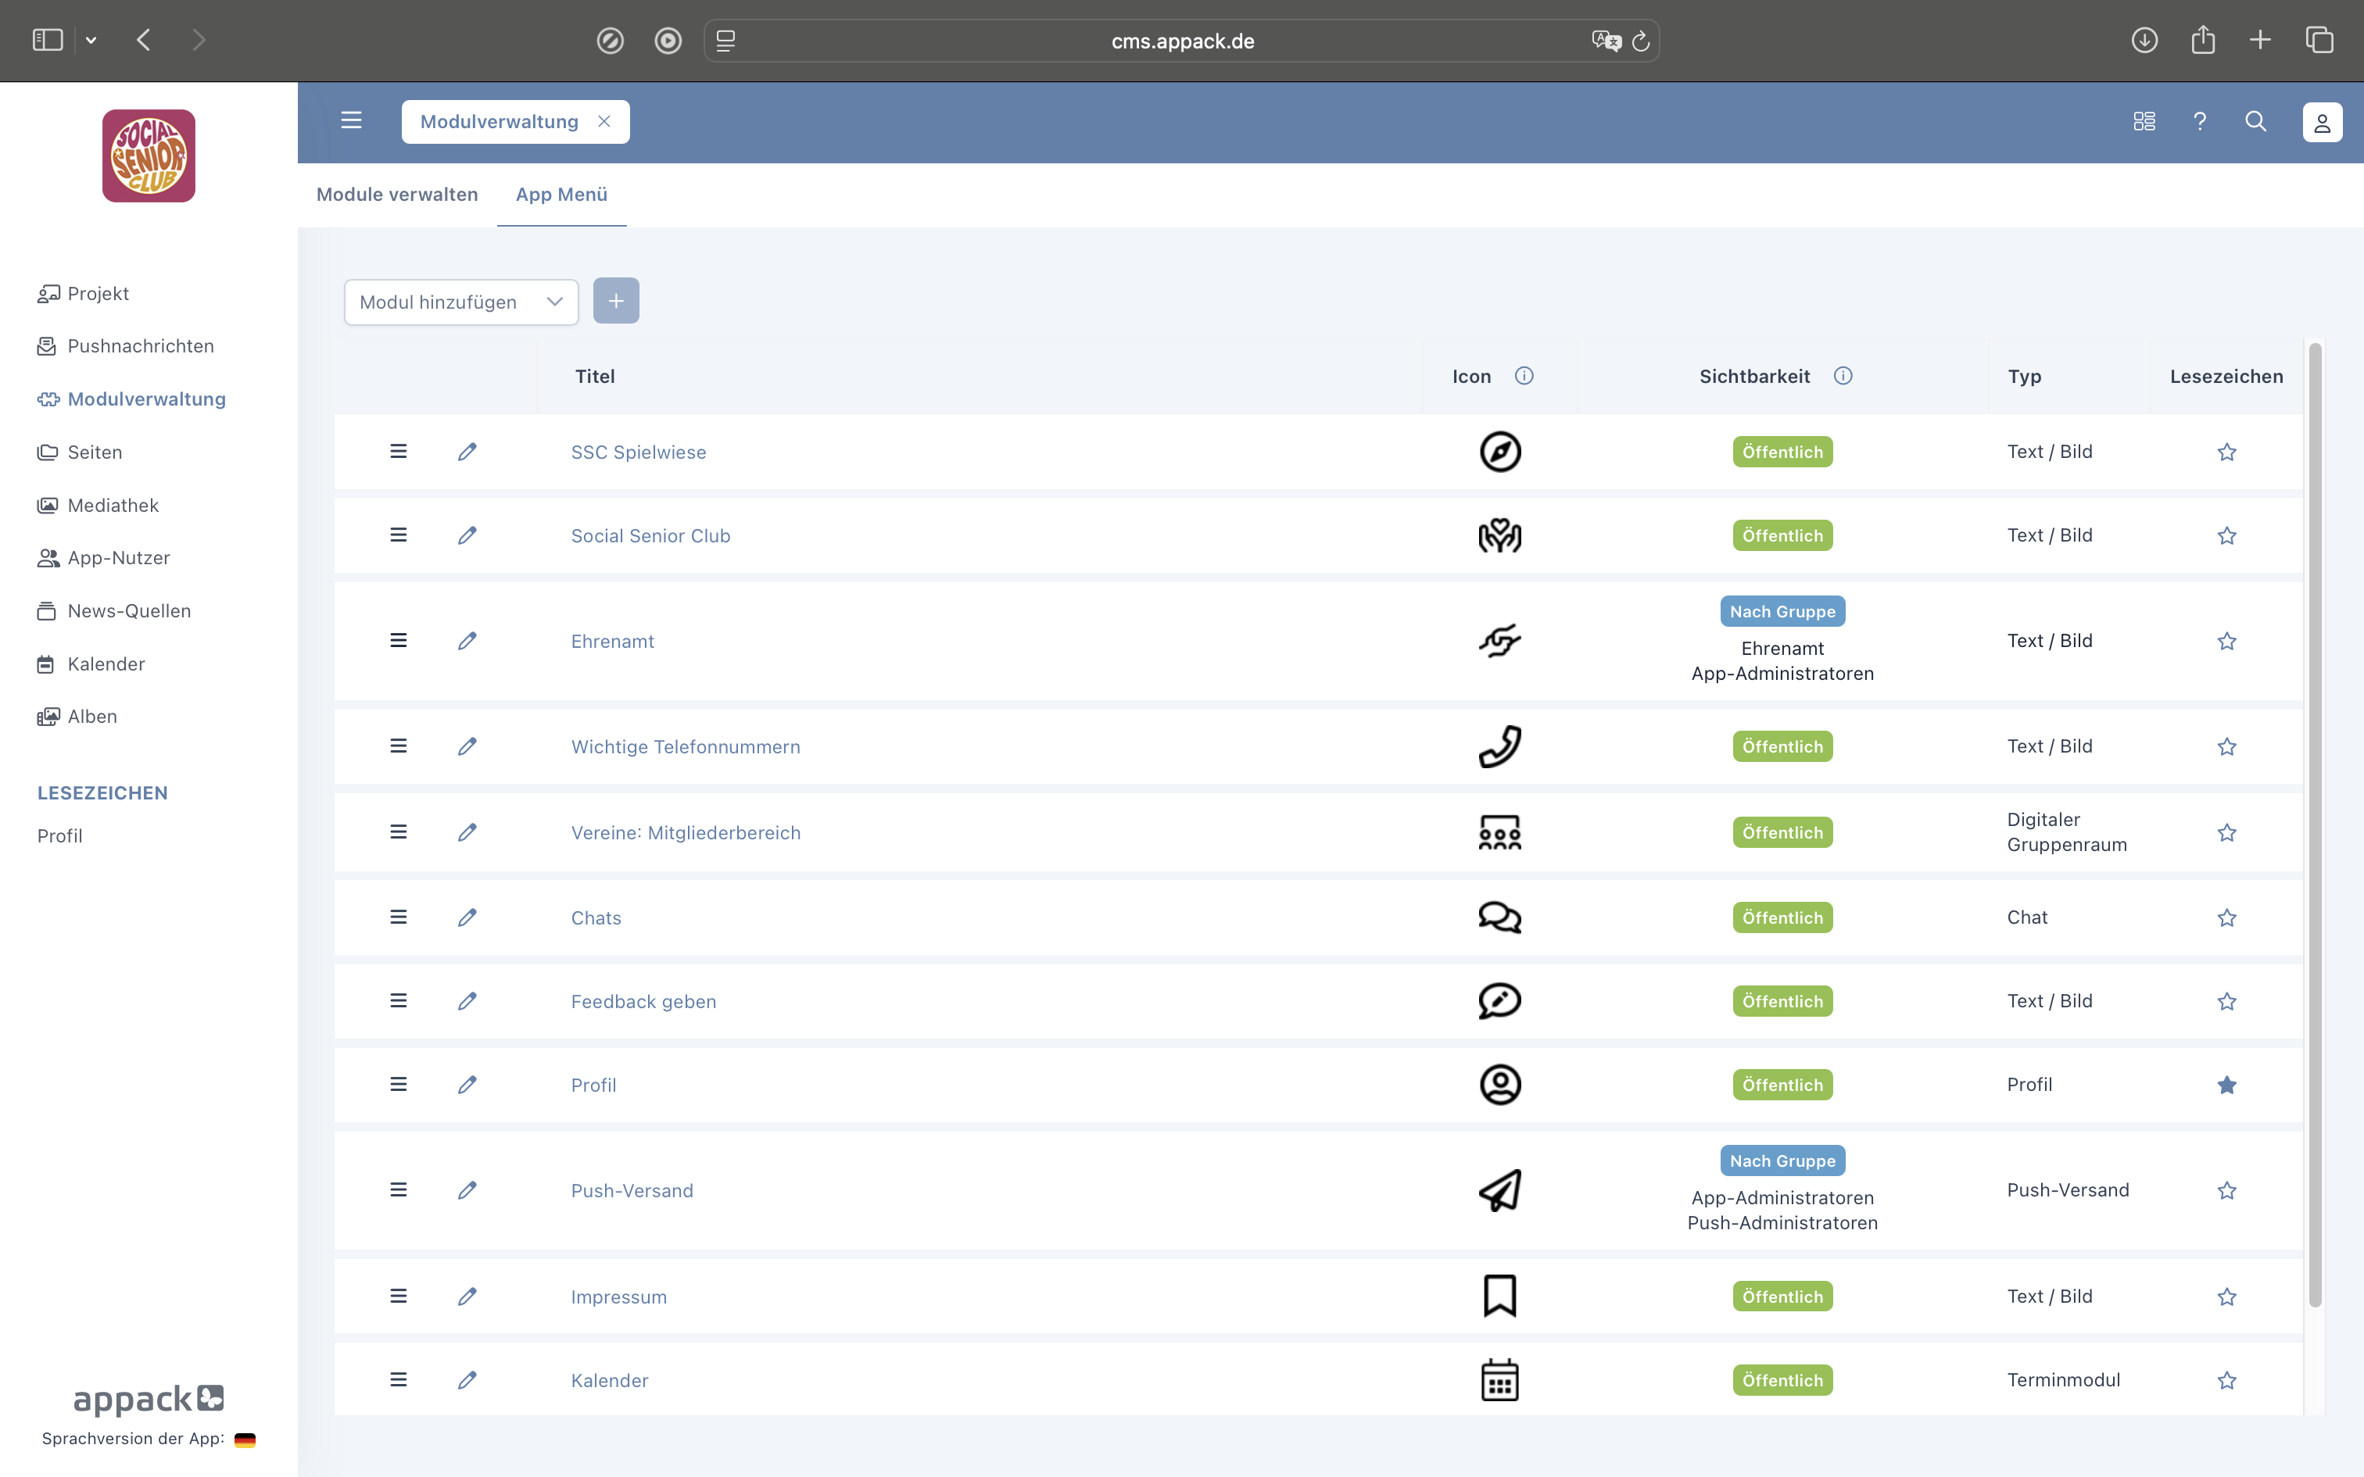This screenshot has width=2364, height=1477.
Task: Toggle bookmark star for Kalender module
Action: pyautogui.click(x=2226, y=1380)
